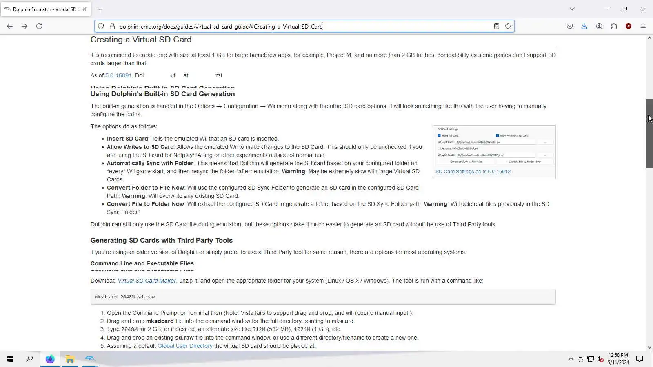
Task: Show site security info via padlock icon
Action: click(x=112, y=27)
